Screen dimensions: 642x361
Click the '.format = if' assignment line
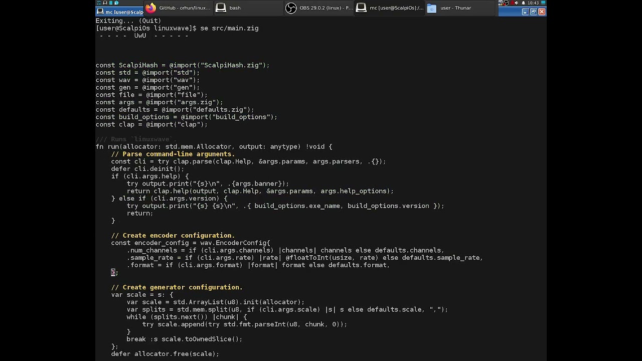(x=258, y=265)
